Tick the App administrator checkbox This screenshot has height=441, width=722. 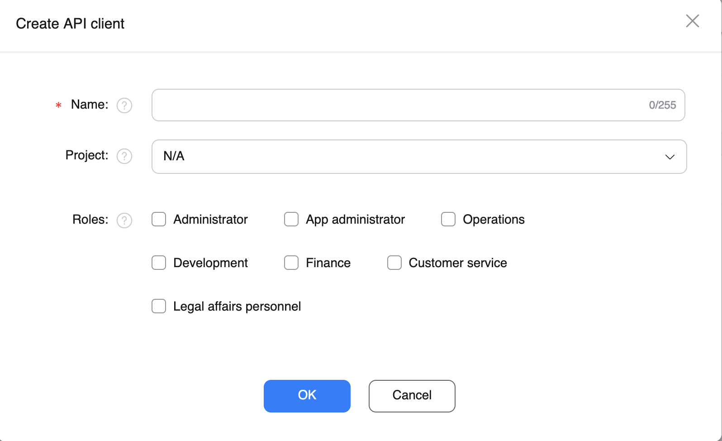pos(291,219)
